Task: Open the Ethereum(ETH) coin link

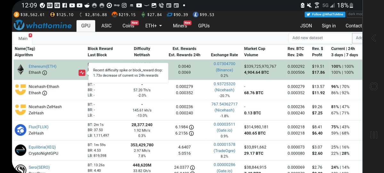Action: [43, 66]
